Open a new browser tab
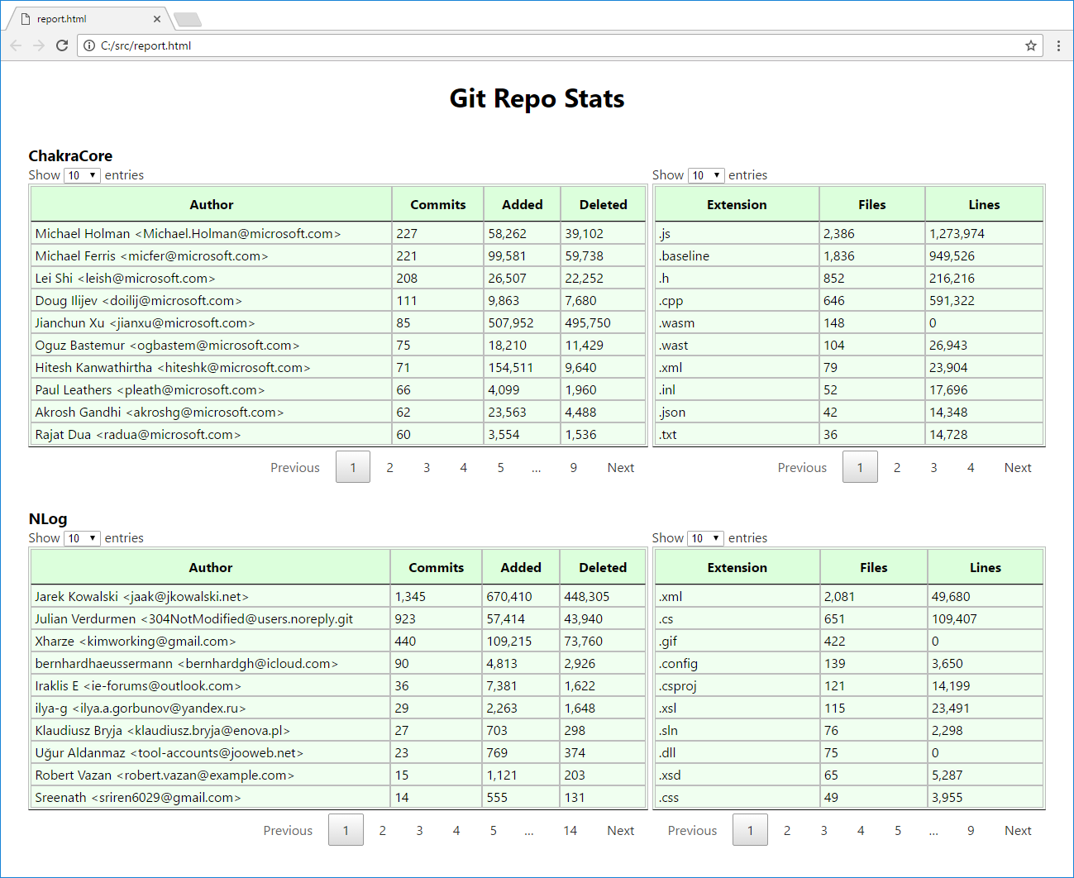The image size is (1074, 878). pyautogui.click(x=188, y=20)
